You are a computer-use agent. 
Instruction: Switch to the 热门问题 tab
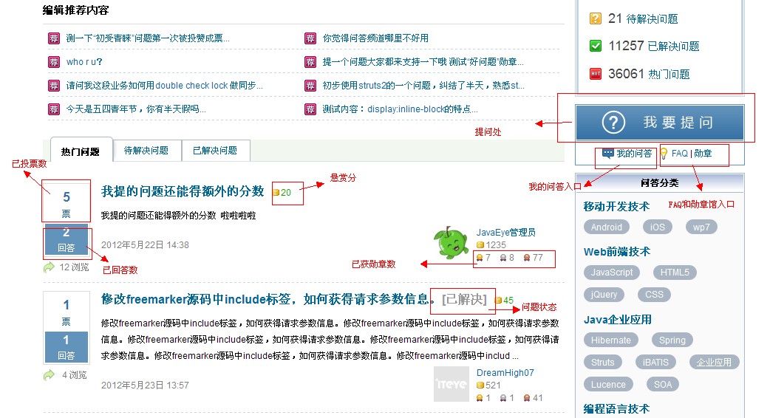pos(81,151)
